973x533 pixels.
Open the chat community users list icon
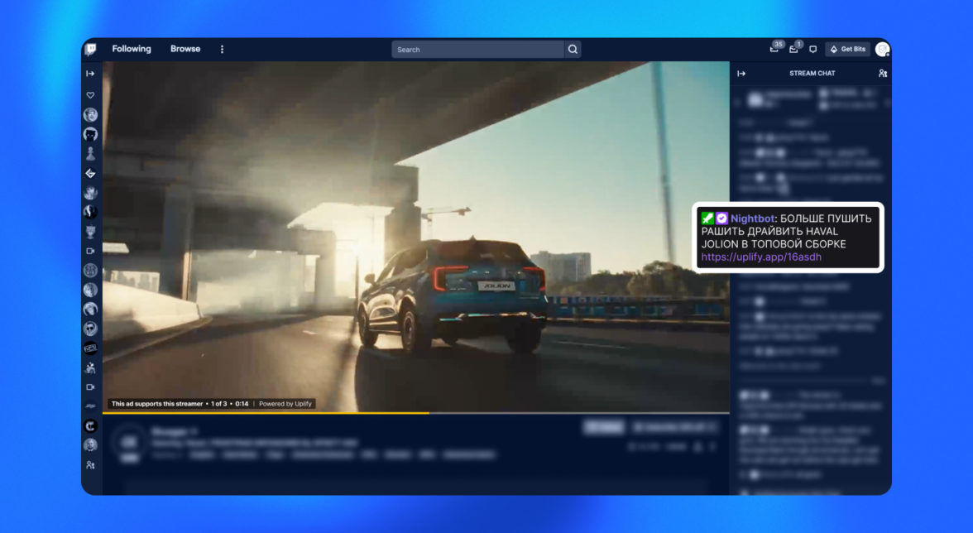tap(883, 74)
